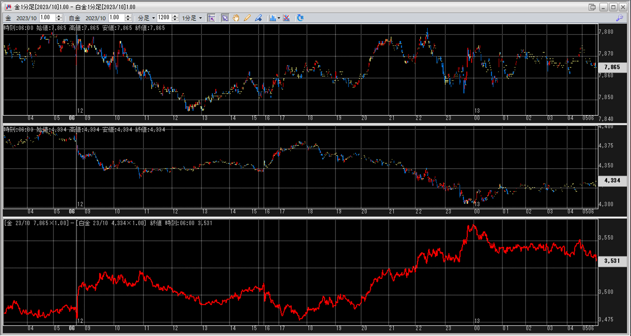
Task: Increase the 金 multiplier spinner value
Action: click(x=59, y=16)
